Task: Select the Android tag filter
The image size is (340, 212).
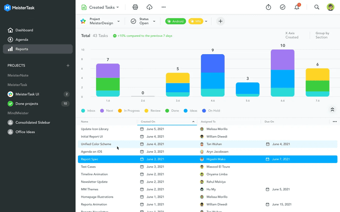Action: click(x=176, y=21)
